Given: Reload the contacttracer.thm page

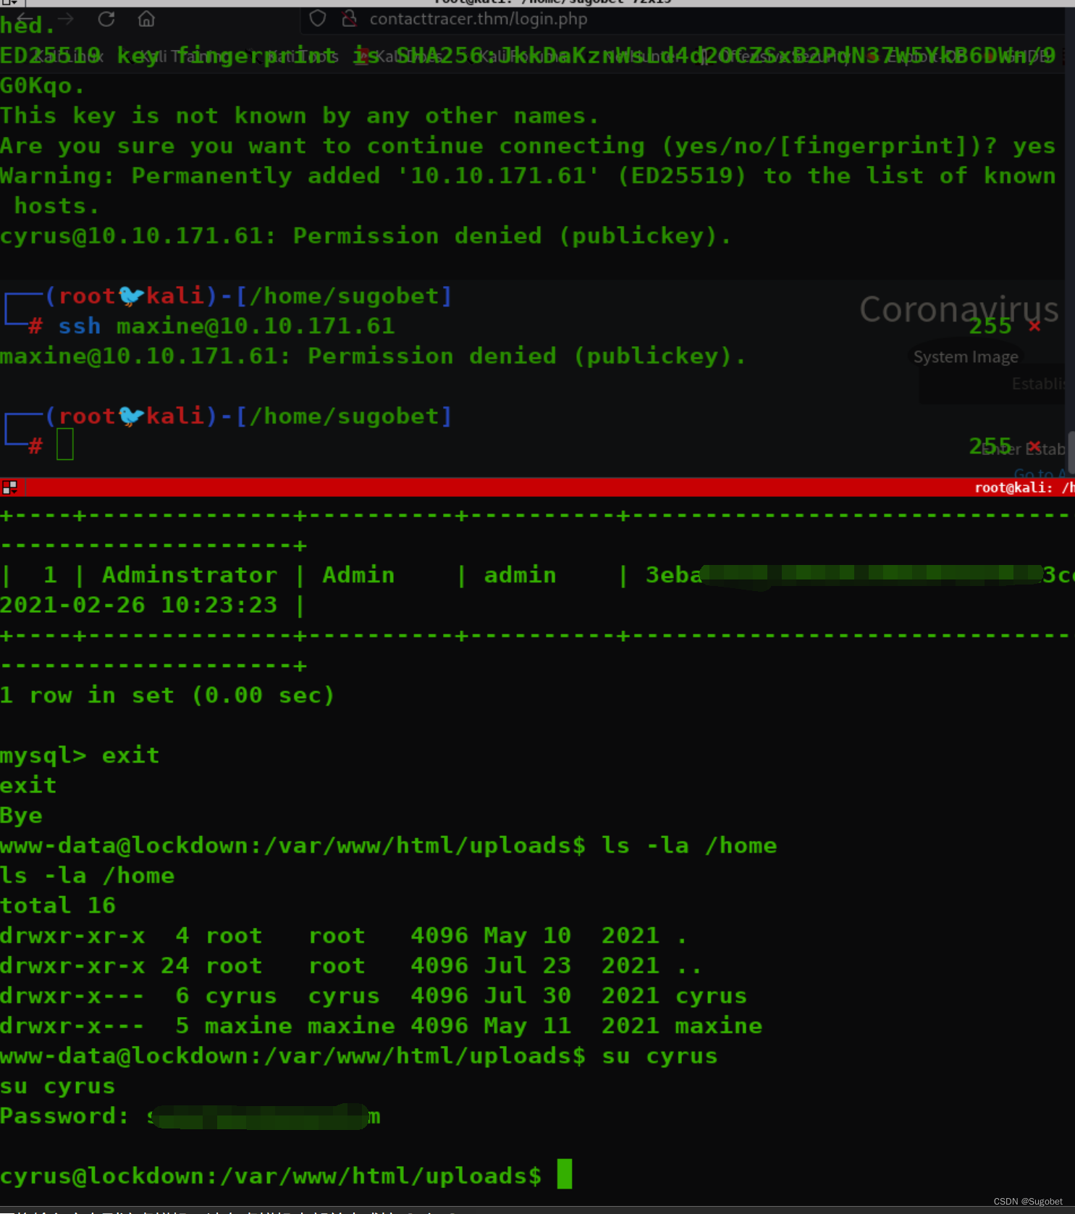Looking at the screenshot, I should (x=106, y=19).
